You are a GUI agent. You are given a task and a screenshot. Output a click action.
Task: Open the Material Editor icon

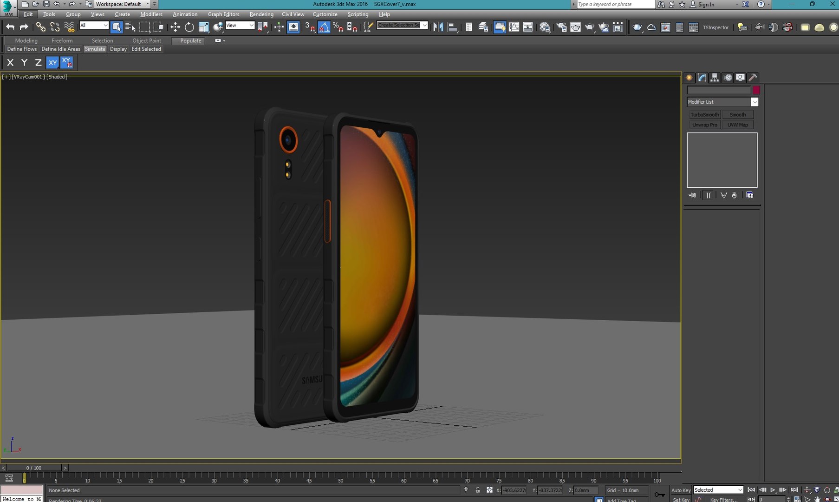click(545, 27)
